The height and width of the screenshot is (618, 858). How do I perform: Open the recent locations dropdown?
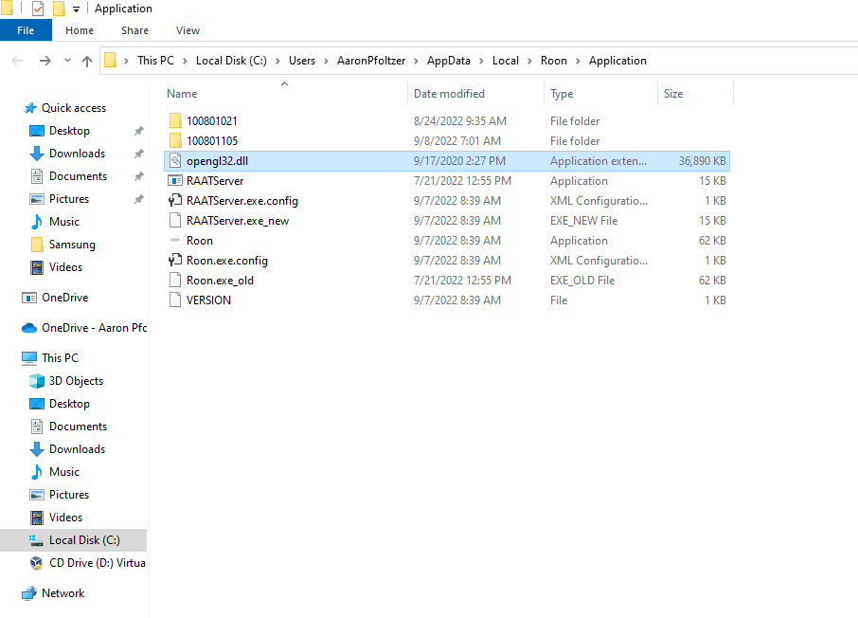tap(67, 61)
